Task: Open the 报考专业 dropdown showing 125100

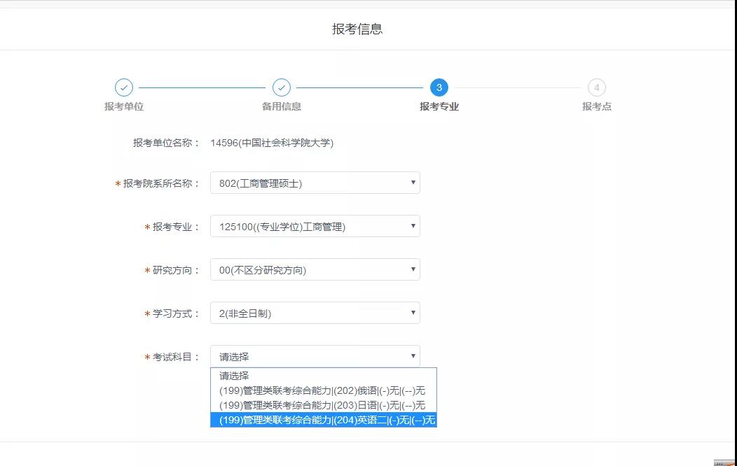Action: pos(315,227)
